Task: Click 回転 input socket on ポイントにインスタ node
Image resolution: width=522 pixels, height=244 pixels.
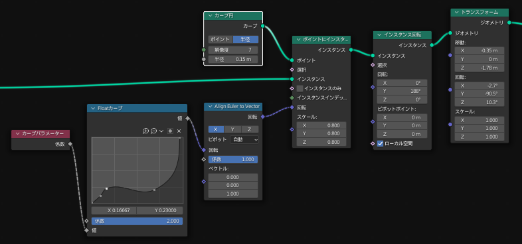Action: (x=292, y=107)
